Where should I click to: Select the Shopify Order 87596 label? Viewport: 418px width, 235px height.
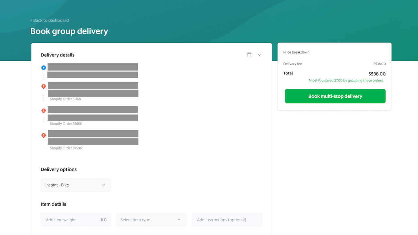[66, 148]
